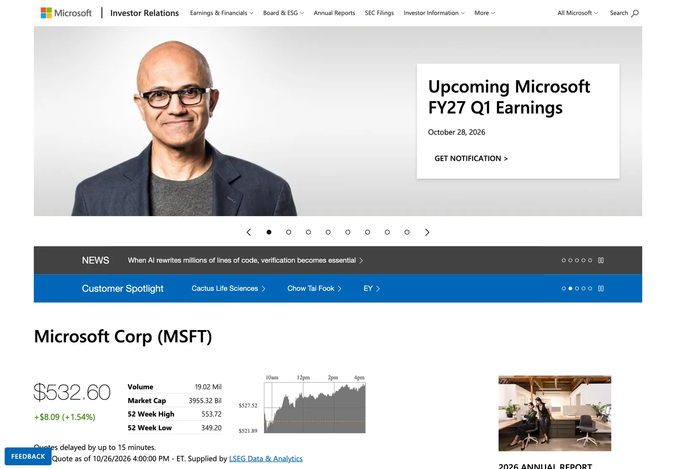Go to Investor Relations home

(144, 13)
